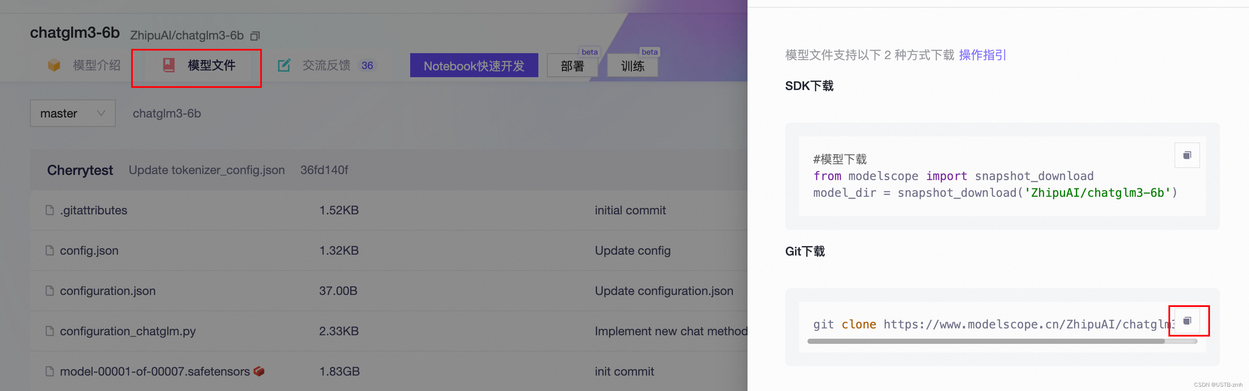Copy the SDK download code snippet

click(1187, 155)
